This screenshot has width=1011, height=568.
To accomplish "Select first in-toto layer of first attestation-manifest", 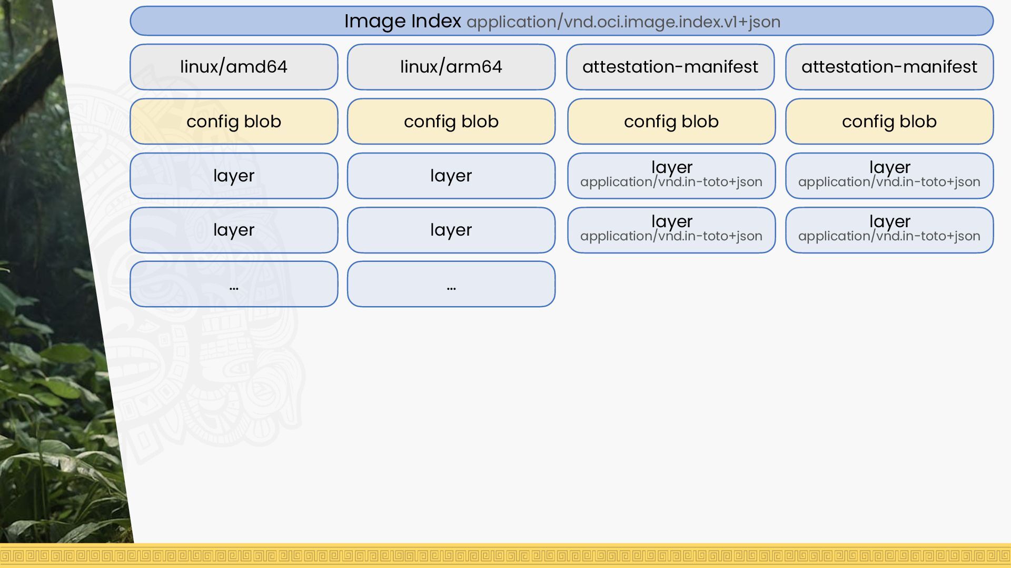I will (671, 176).
